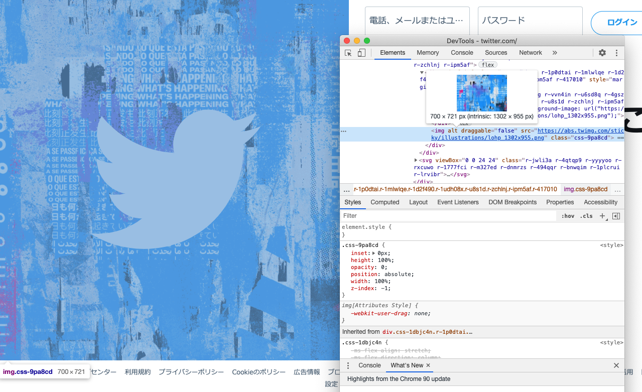
Task: Expand the svg viewBox node
Action: [416, 160]
